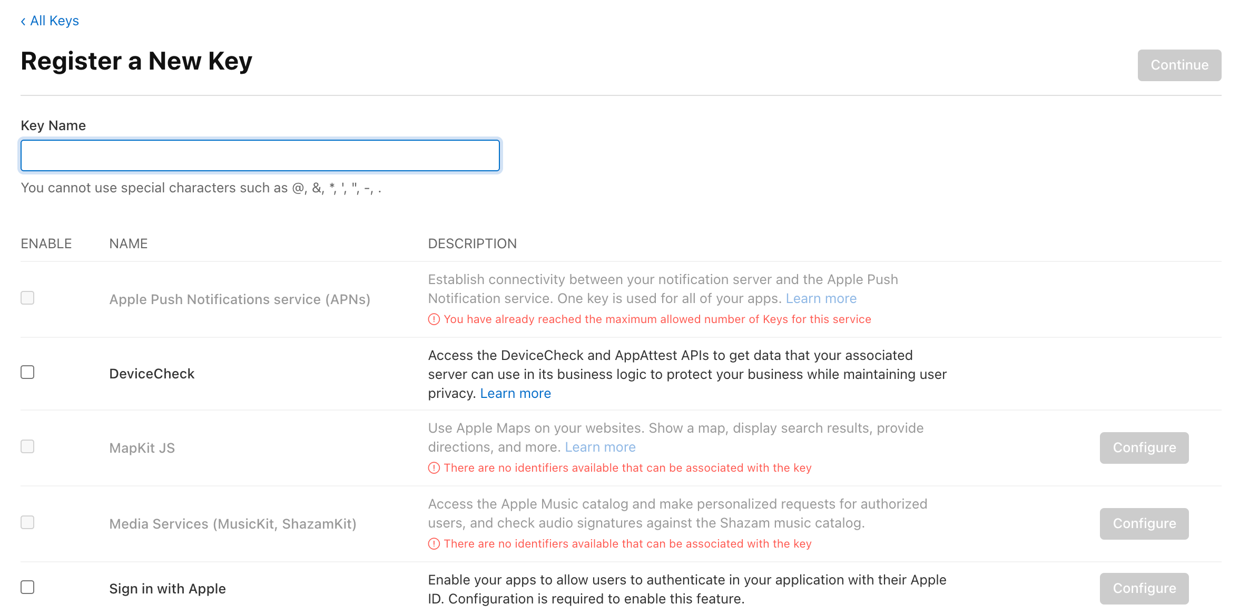Toggle the APNs service checkbox
The image size is (1239, 614).
(27, 298)
